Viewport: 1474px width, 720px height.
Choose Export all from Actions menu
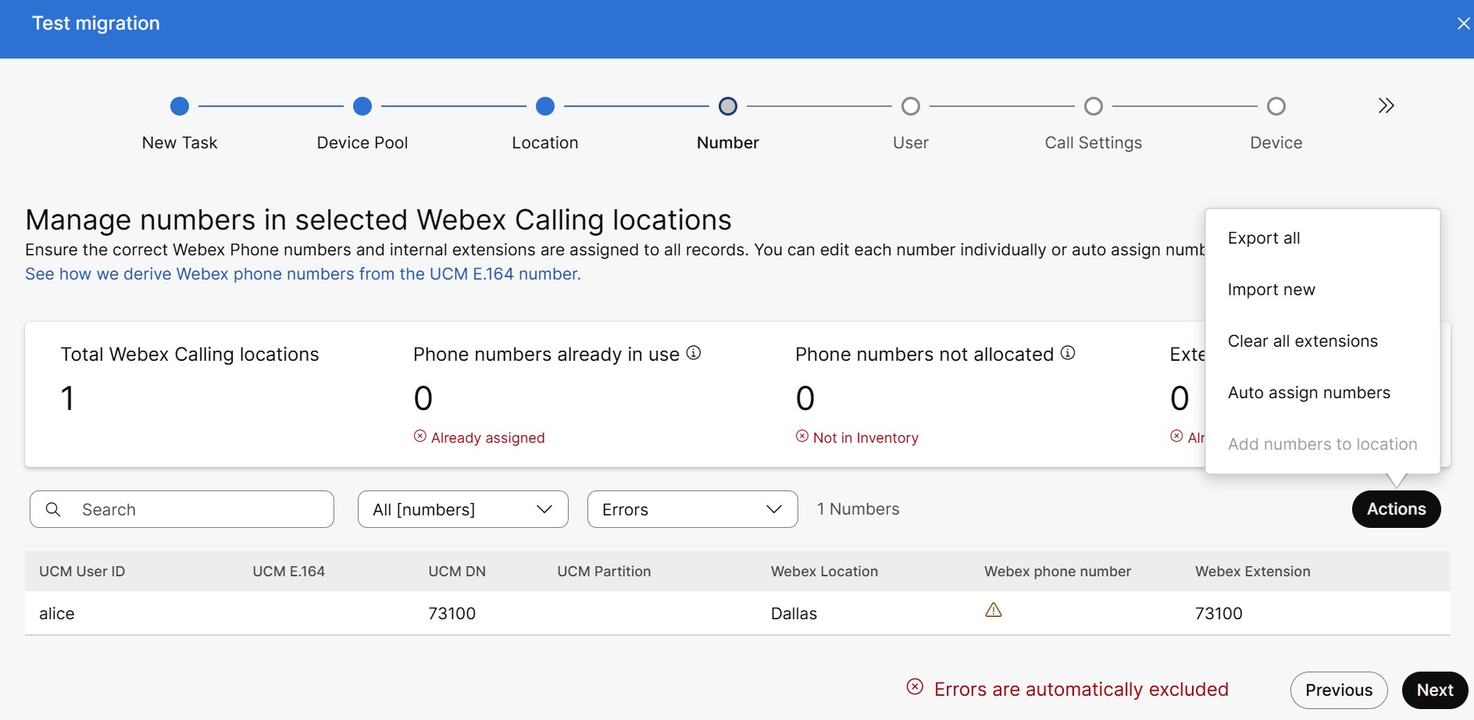pyautogui.click(x=1264, y=238)
